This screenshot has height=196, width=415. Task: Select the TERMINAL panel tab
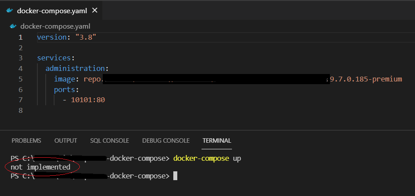coord(217,141)
